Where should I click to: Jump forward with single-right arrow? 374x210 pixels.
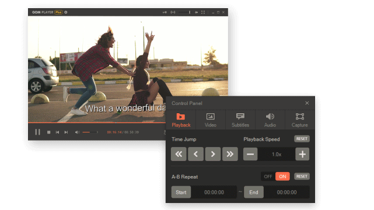(213, 154)
